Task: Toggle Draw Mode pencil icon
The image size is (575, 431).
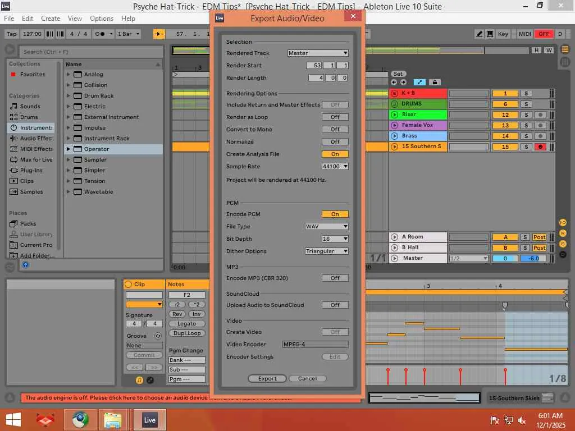Action: 479,34
